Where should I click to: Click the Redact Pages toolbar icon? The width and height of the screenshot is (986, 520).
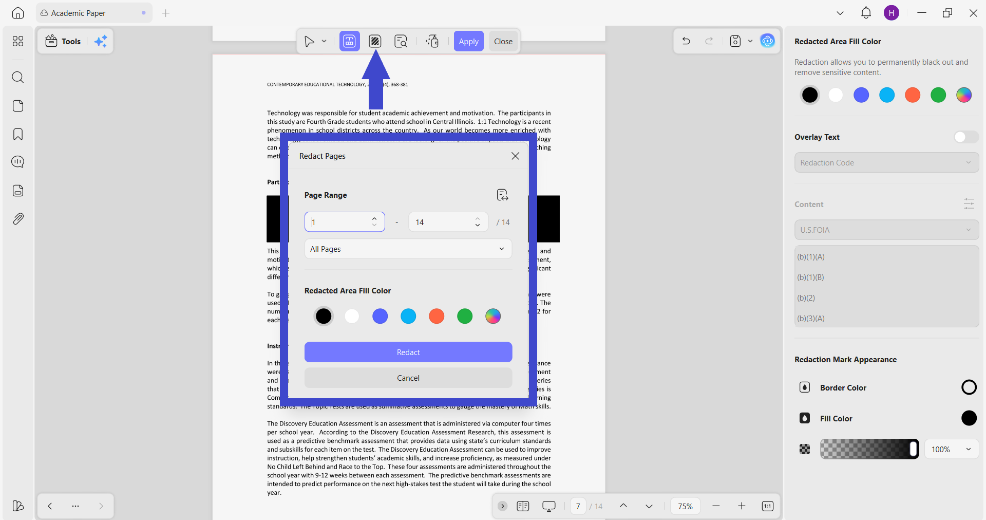[x=375, y=41]
